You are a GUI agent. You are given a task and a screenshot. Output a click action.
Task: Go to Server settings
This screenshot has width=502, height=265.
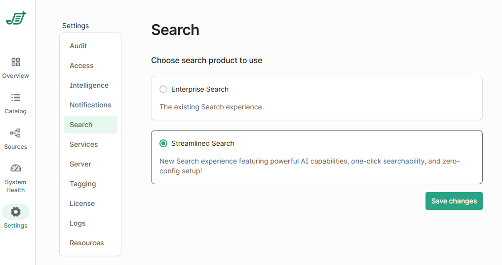point(80,164)
